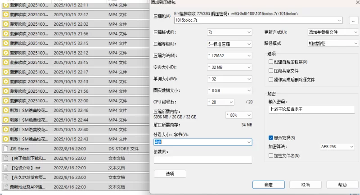Click the MP4 icon of the 2025/10/15 22:00 file
360x195 pixels.
click(6, 101)
